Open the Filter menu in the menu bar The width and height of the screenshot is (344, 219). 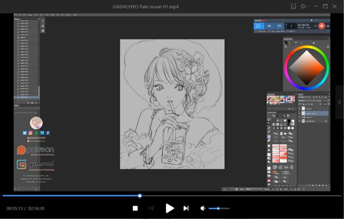coord(53,15)
